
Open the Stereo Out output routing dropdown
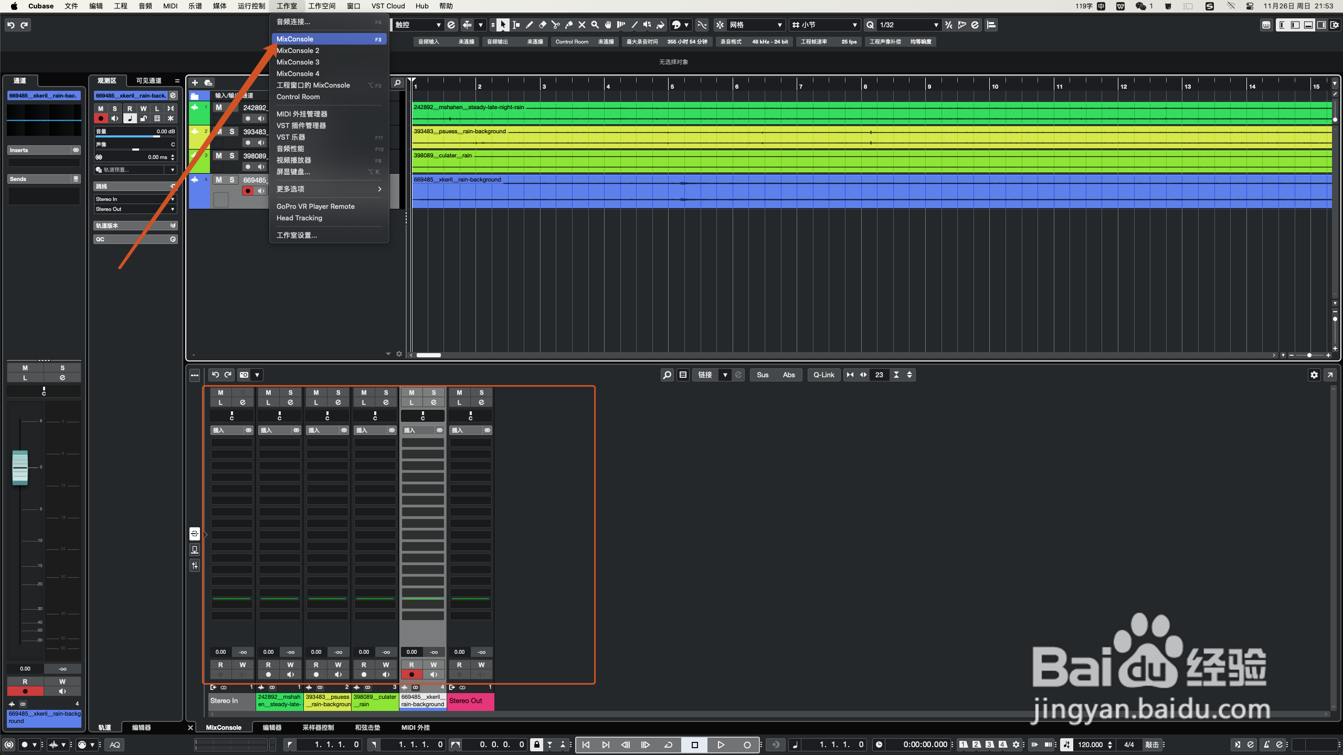[x=135, y=209]
